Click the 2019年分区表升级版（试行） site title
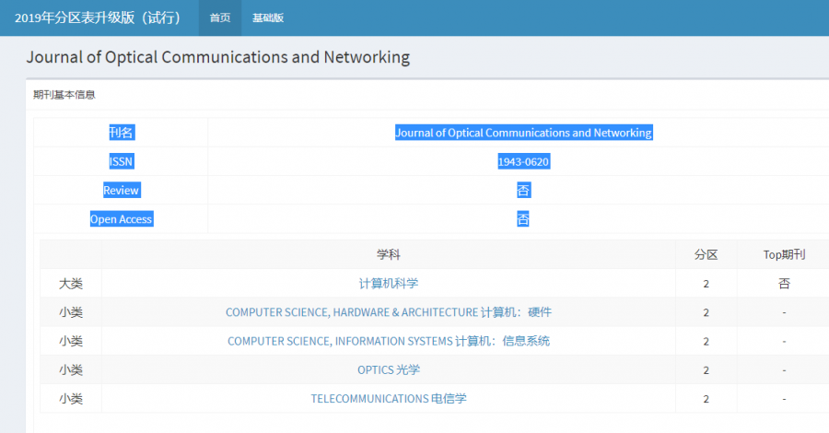This screenshot has width=829, height=433. pyautogui.click(x=98, y=18)
